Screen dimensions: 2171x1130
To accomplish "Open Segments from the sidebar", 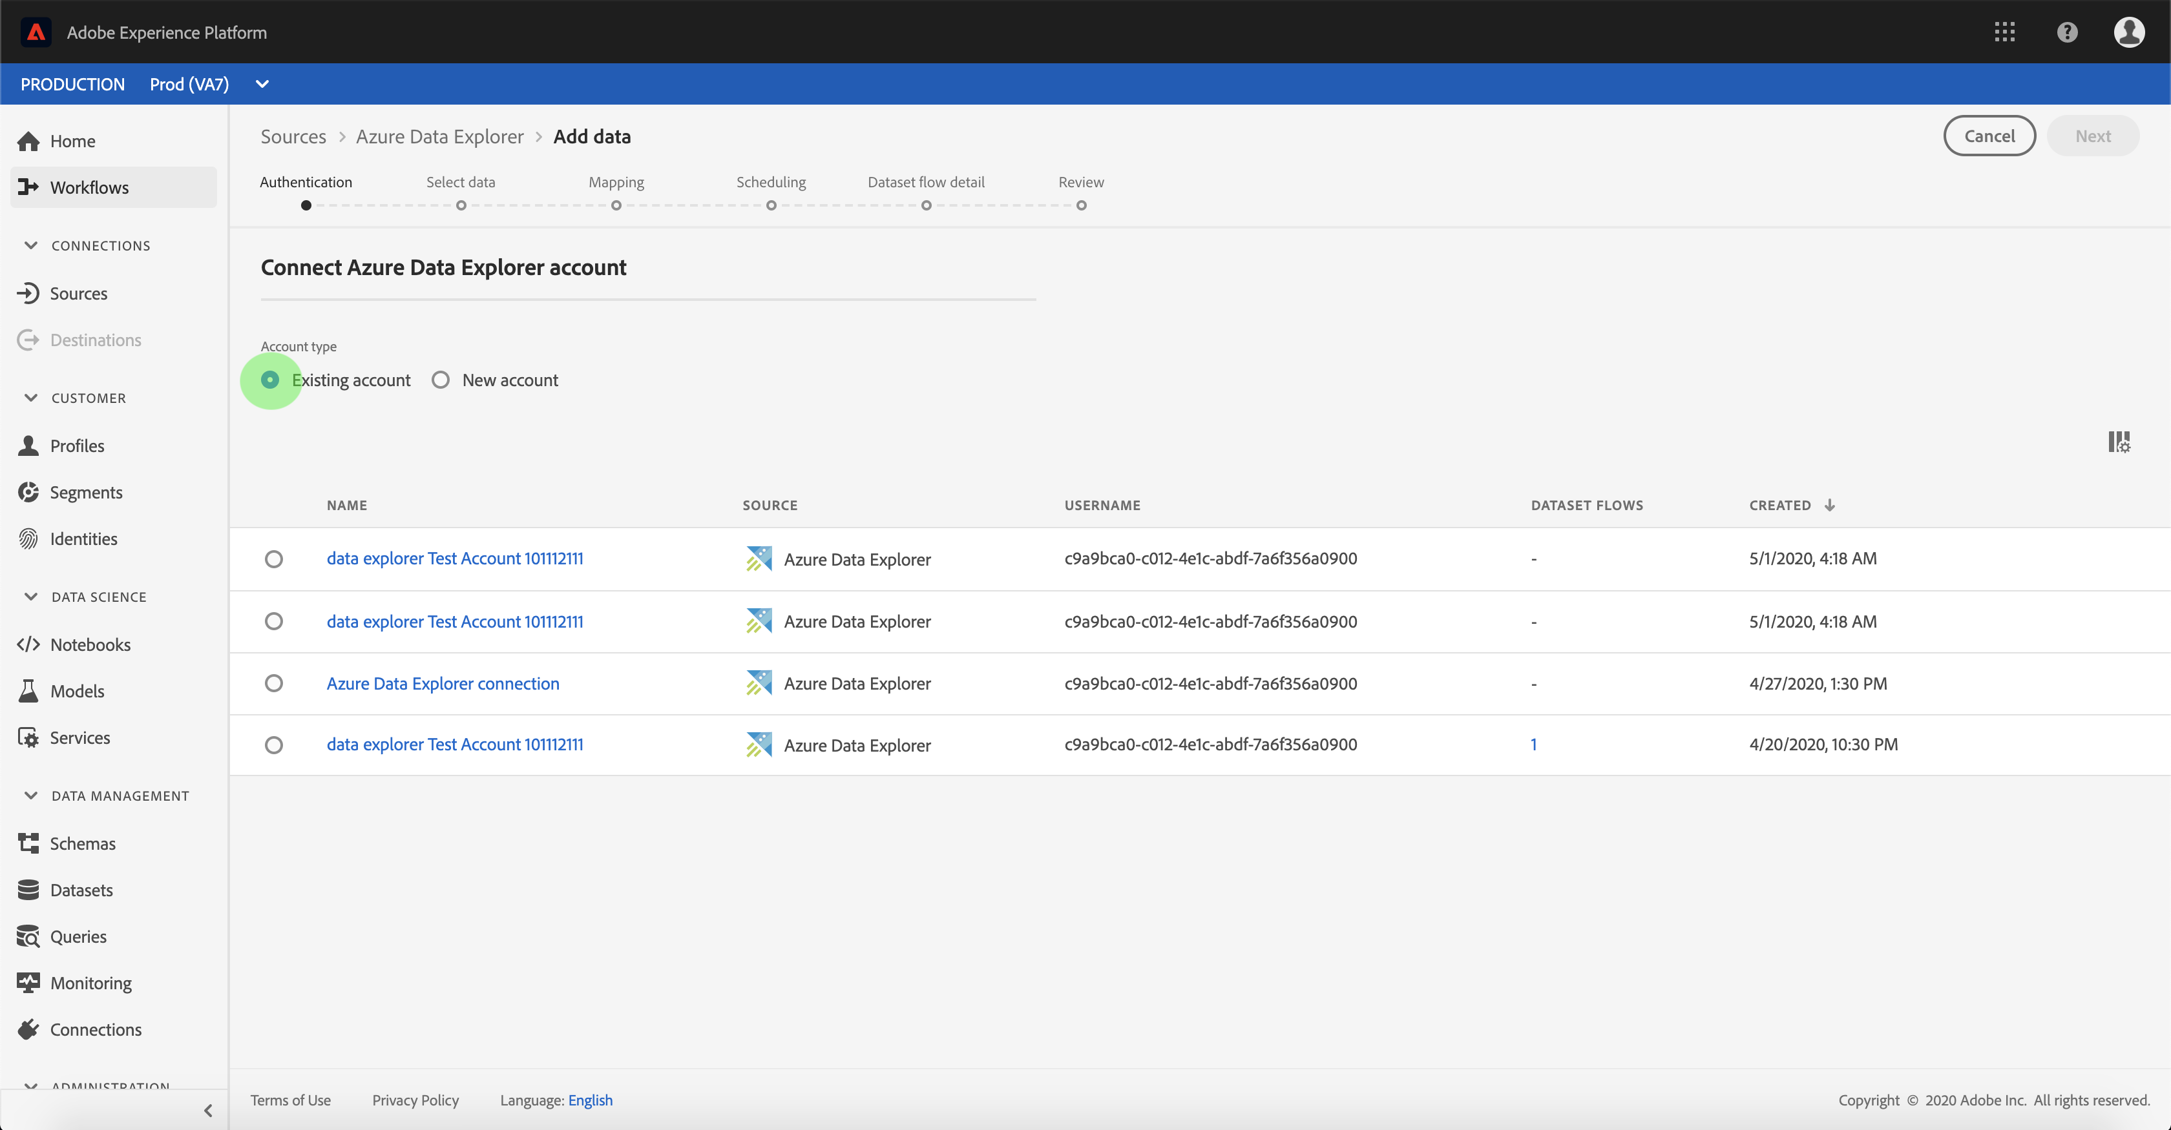I will [x=85, y=493].
